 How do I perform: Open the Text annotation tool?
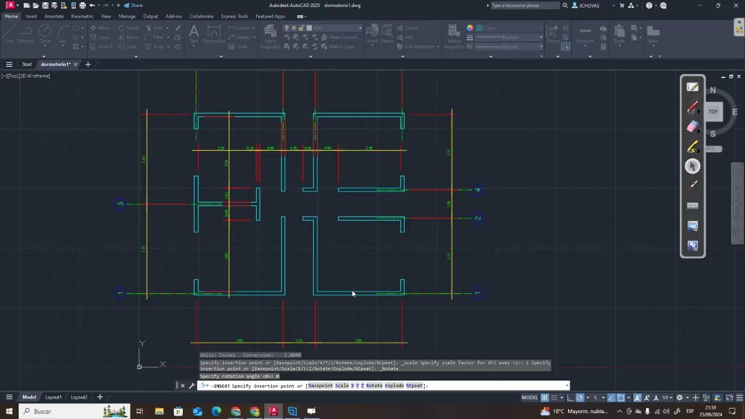(x=194, y=34)
